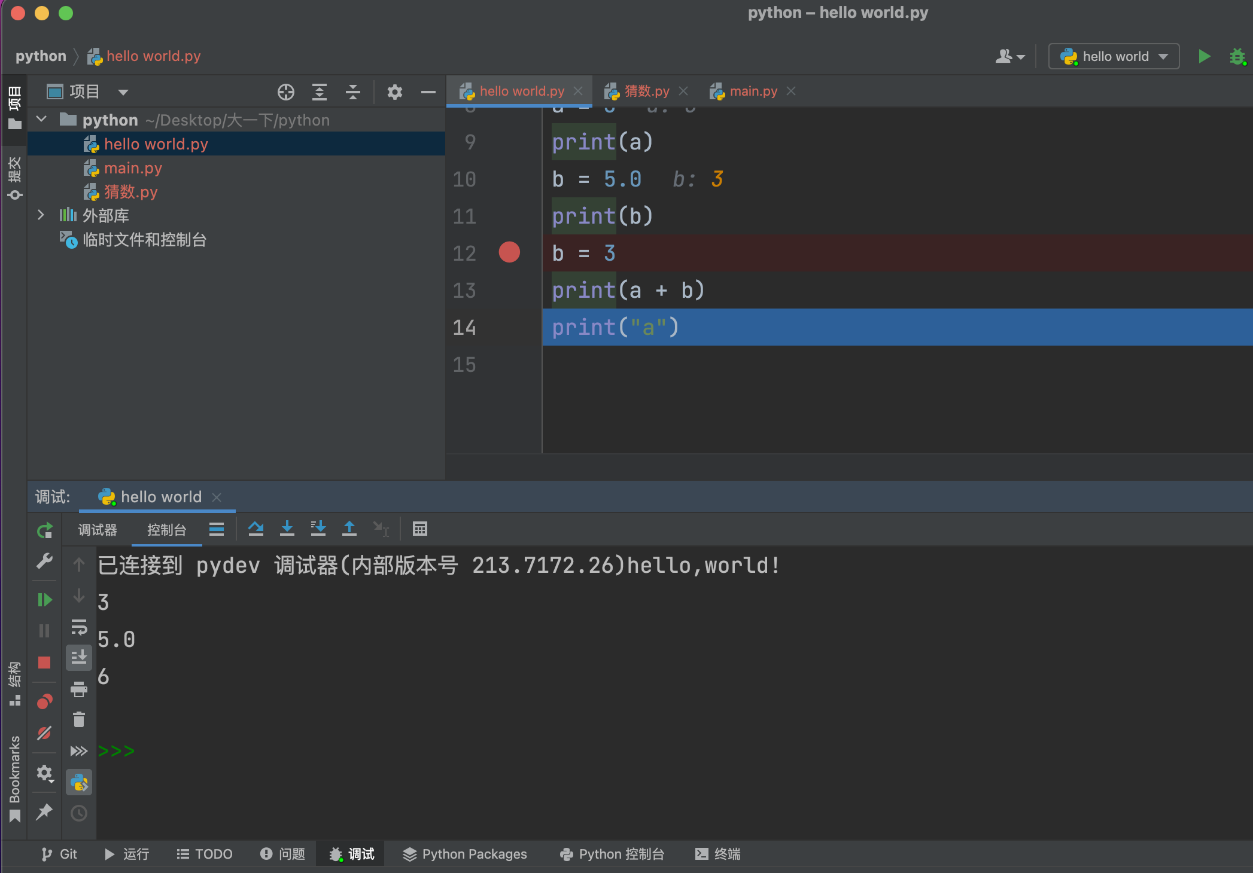The image size is (1253, 873).
Task: Remove the breakpoint on line 12
Action: (x=509, y=252)
